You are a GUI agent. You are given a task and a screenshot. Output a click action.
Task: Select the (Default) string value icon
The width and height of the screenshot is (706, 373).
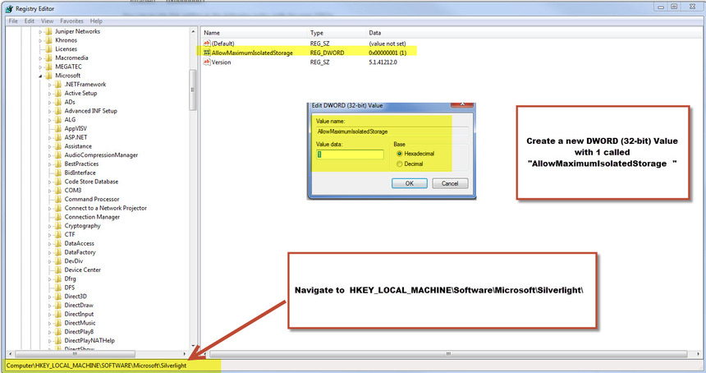point(207,44)
